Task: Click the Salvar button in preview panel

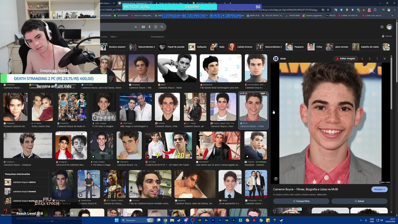Action: (359, 201)
